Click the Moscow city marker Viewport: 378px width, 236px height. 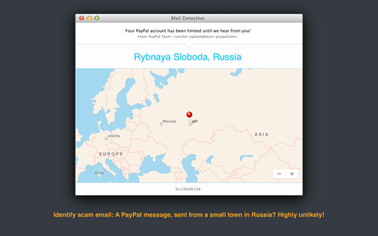click(x=161, y=124)
